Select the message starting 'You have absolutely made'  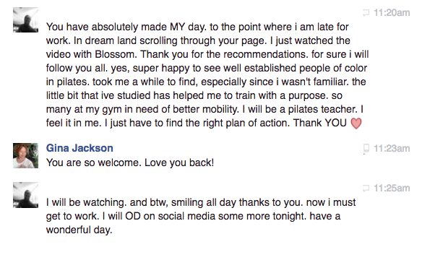point(207,75)
